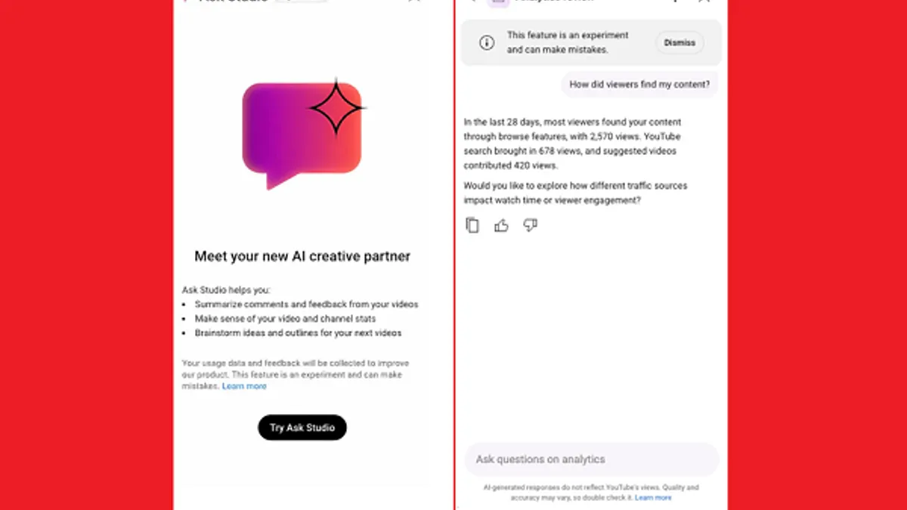Give the response a thumbs down
907x510 pixels.
click(530, 225)
